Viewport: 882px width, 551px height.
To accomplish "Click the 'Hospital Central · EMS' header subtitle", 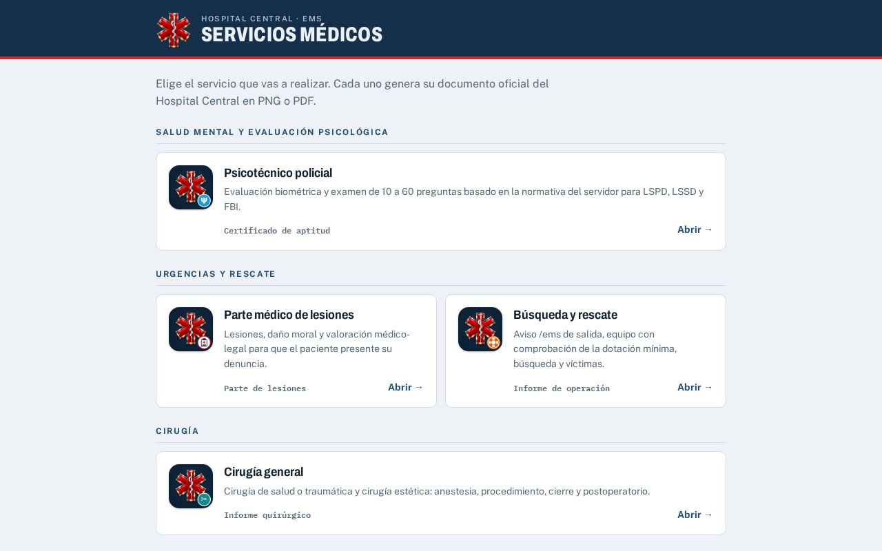I will tap(262, 19).
